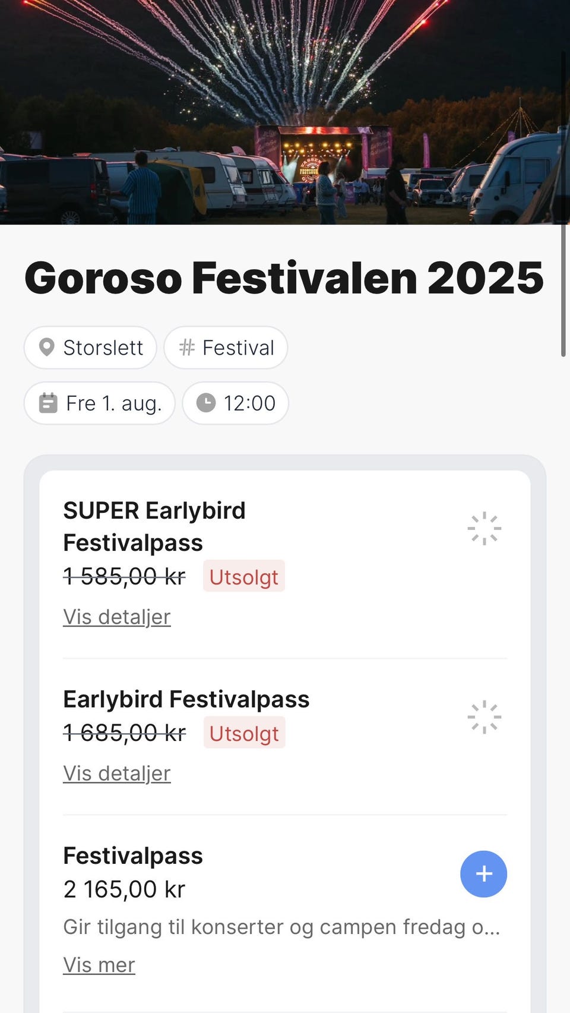The image size is (570, 1013).
Task: Click the Utsolgt badge next to 1 685,00 kr
Action: (244, 733)
